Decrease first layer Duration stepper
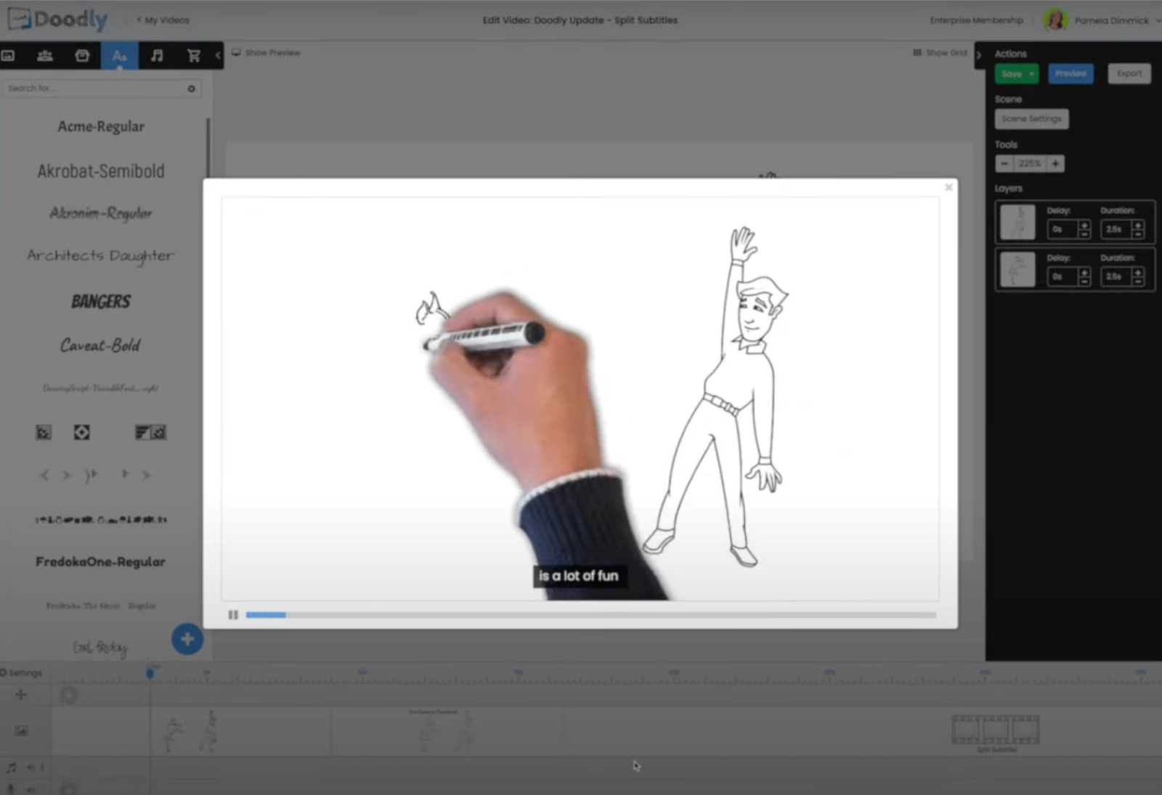The height and width of the screenshot is (795, 1162). point(1138,234)
